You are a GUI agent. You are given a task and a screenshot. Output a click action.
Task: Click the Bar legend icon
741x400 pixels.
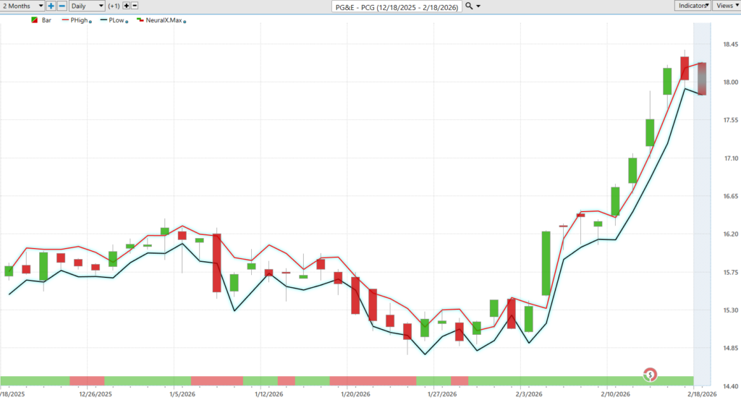(x=35, y=20)
